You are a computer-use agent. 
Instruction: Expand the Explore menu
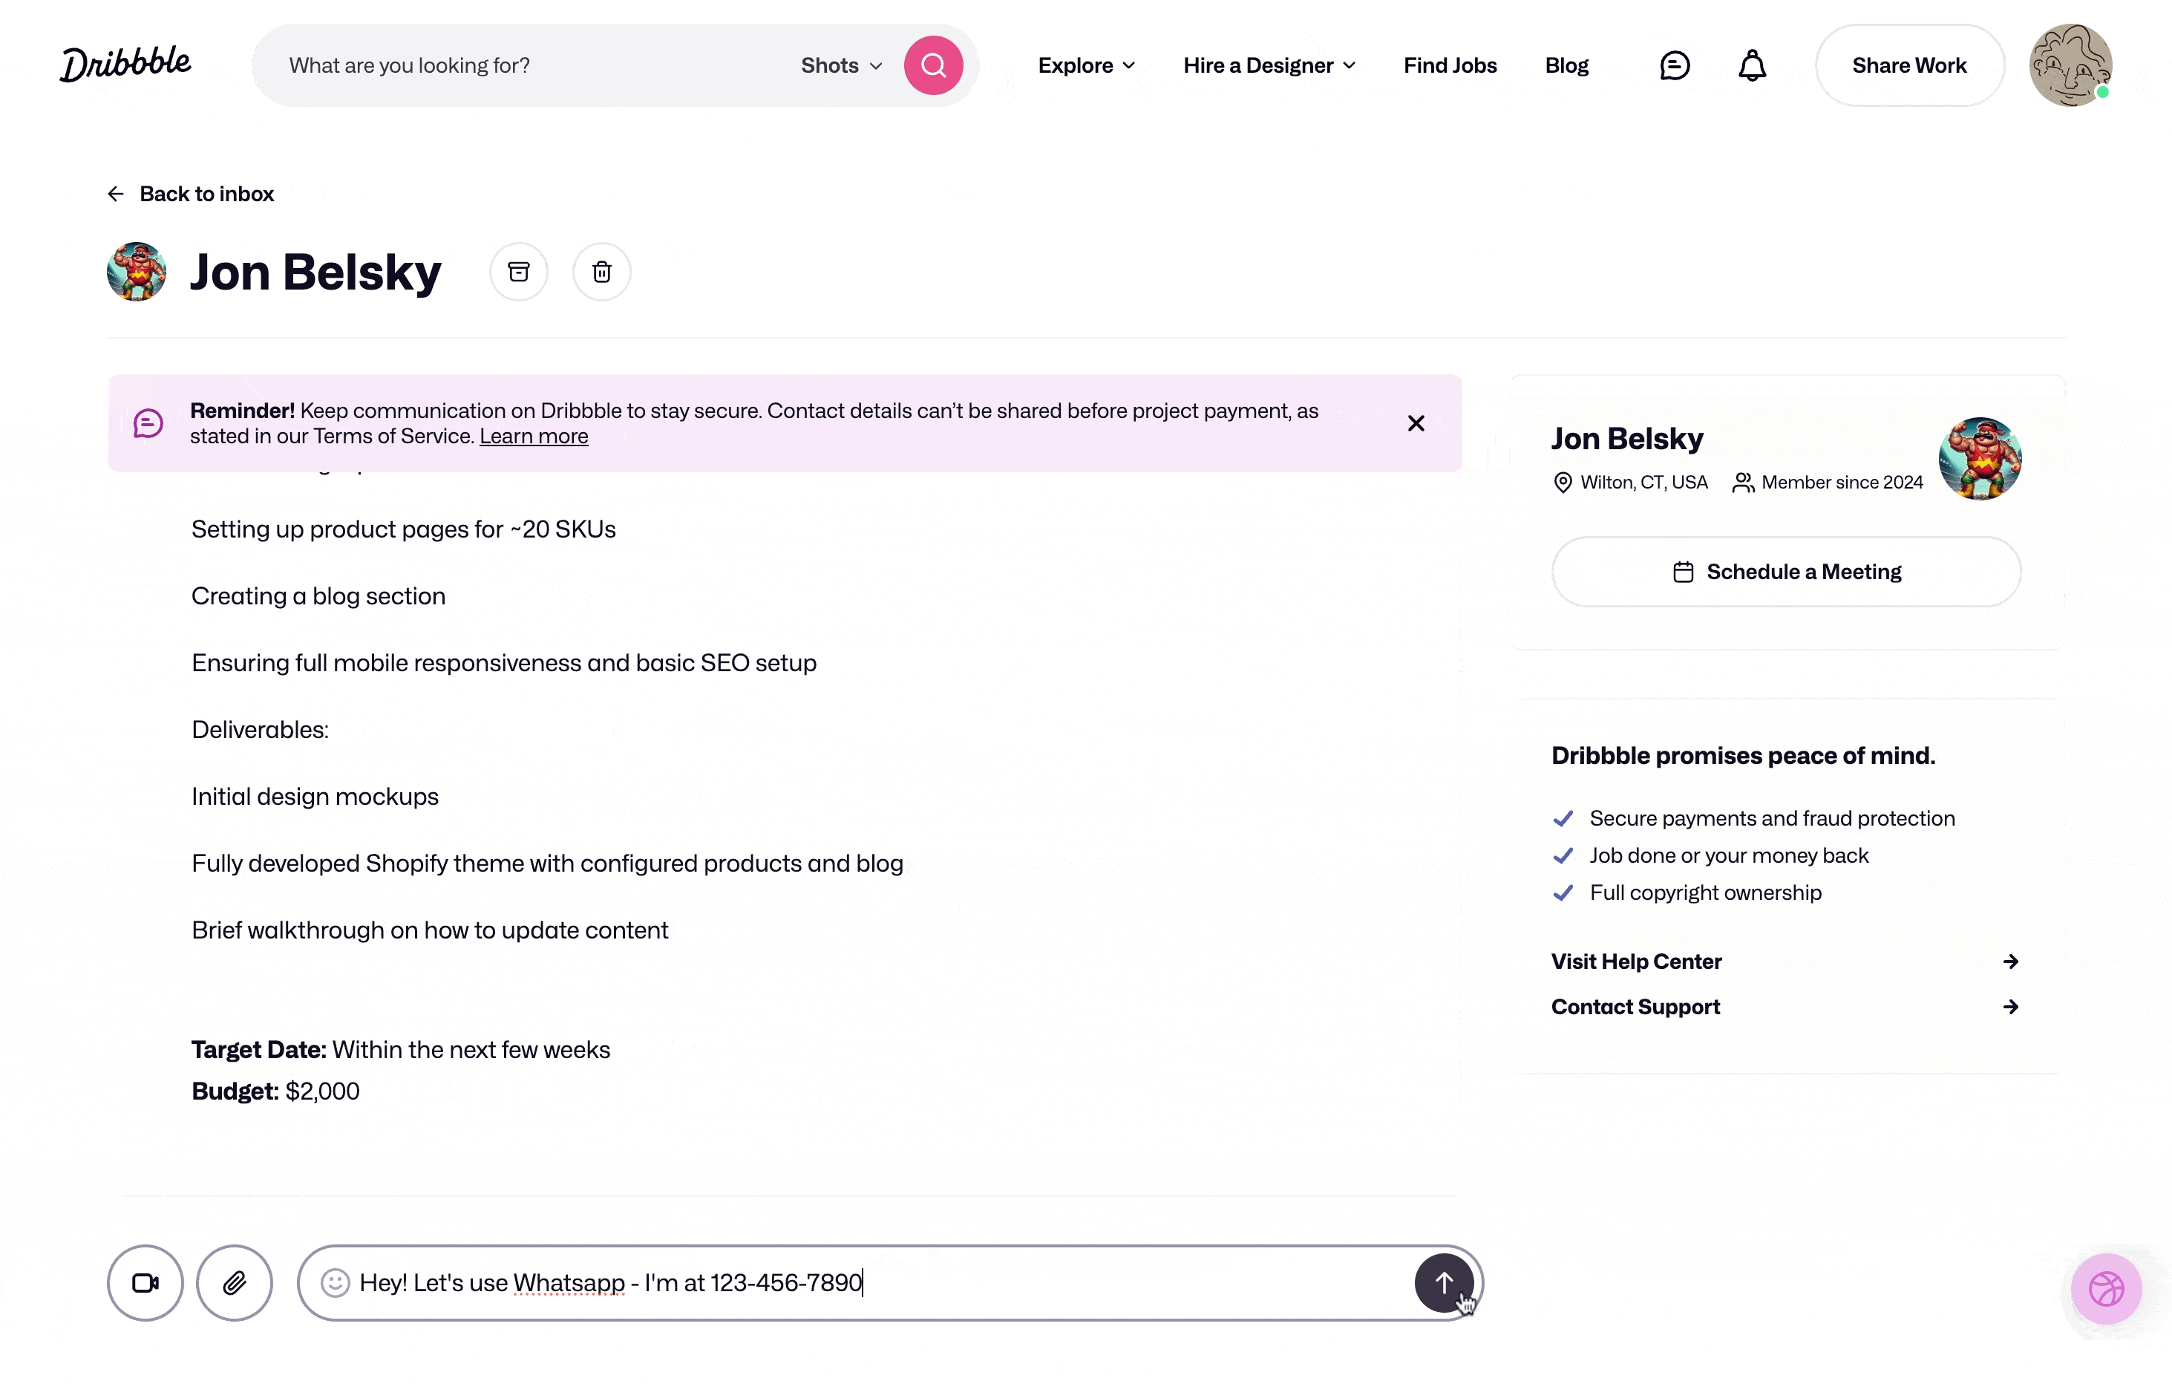(1086, 65)
